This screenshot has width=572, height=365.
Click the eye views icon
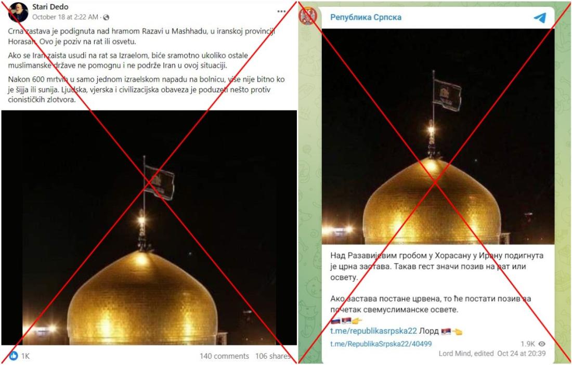[542, 344]
